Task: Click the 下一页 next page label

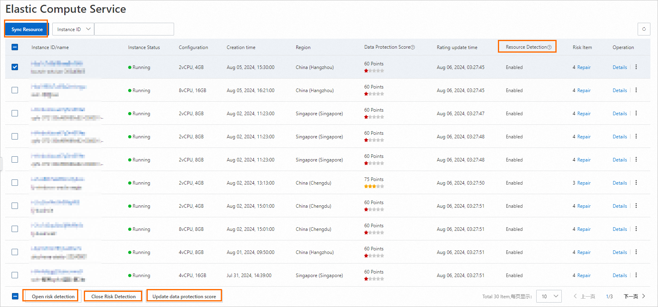Action: (x=631, y=296)
